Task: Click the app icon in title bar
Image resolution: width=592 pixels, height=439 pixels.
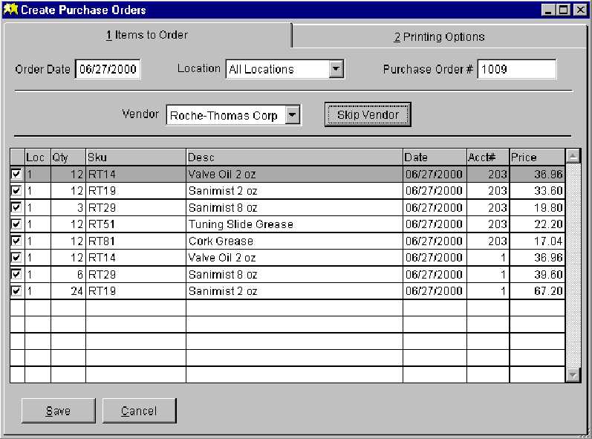Action: 10,10
